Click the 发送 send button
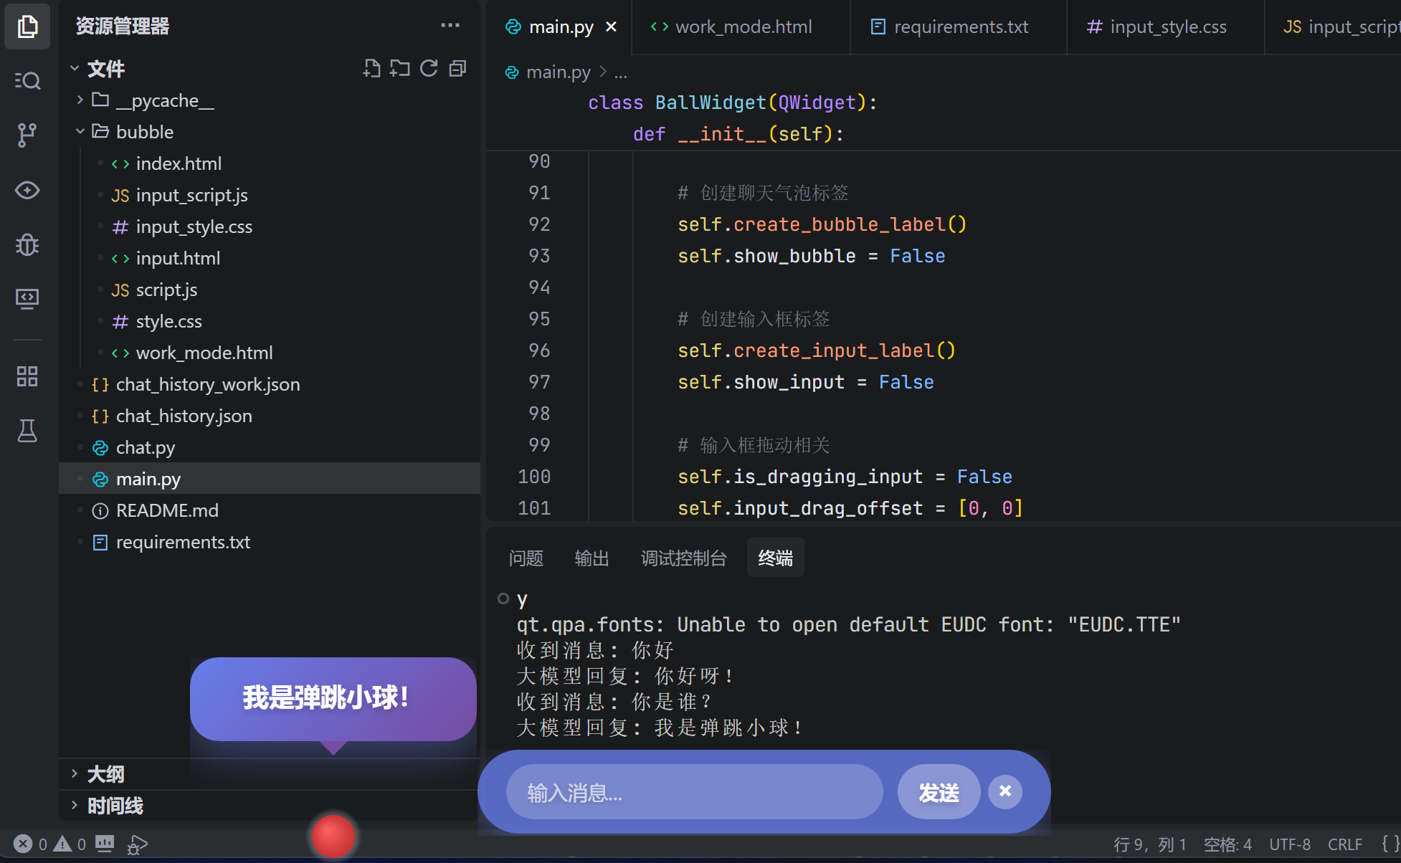 tap(939, 792)
